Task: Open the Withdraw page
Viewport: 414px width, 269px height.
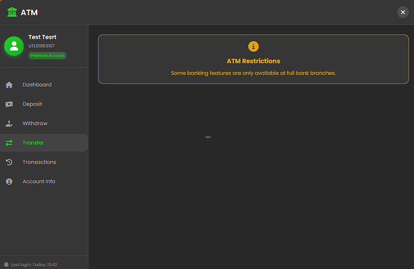Action: pos(44,123)
